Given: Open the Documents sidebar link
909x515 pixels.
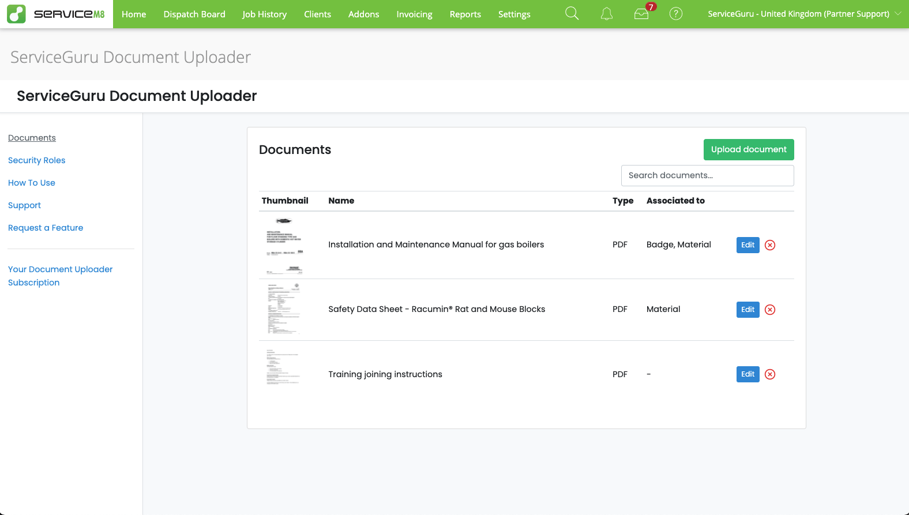Looking at the screenshot, I should (32, 138).
